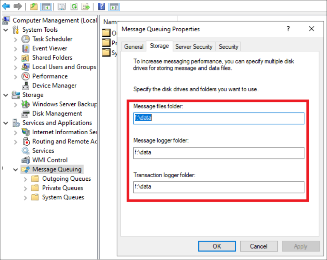Expand the Outgoing Queues folder

[26, 179]
